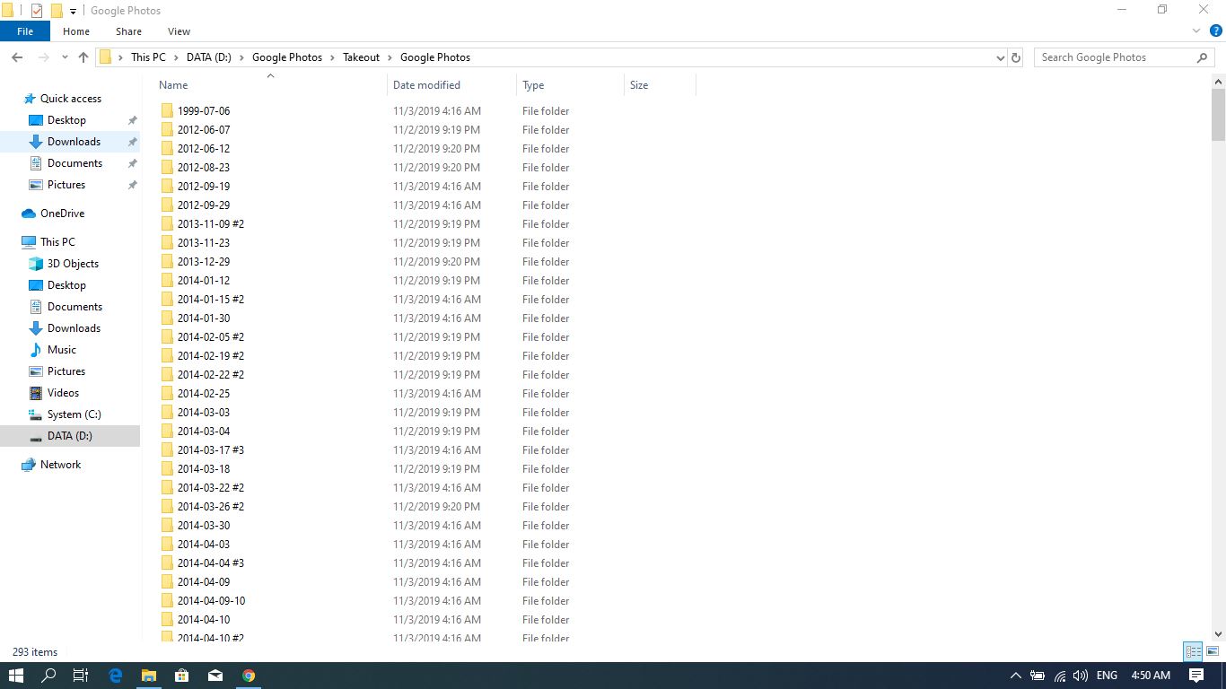
Task: Select OneDrive in navigation pane
Action: coord(62,214)
